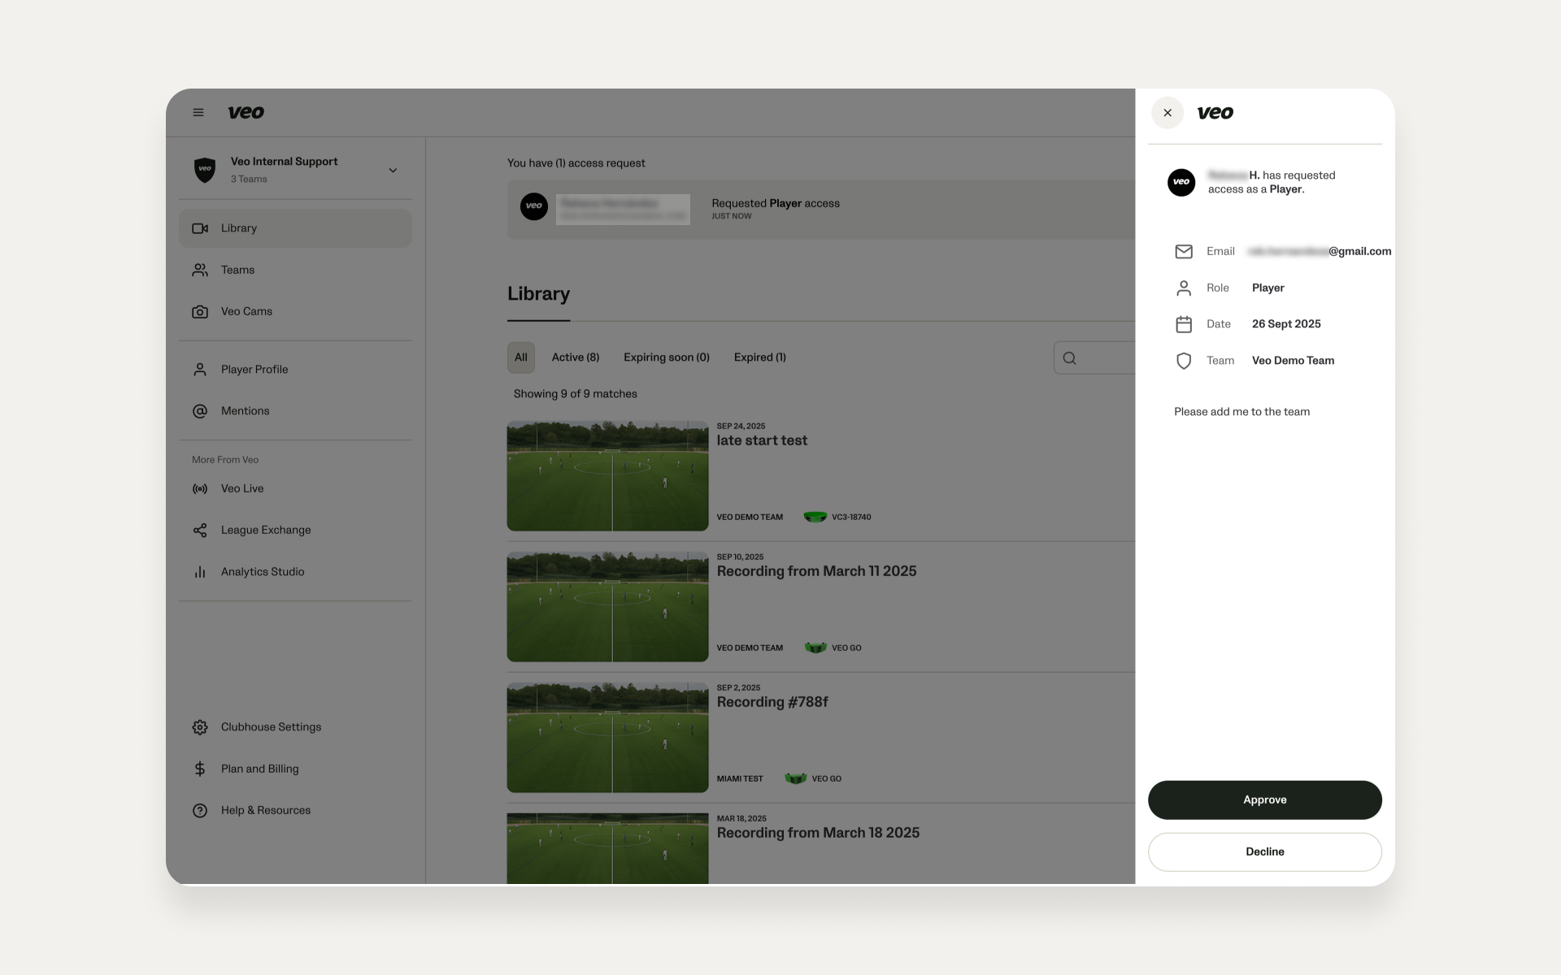
Task: Select the All filter tab
Action: pos(521,357)
